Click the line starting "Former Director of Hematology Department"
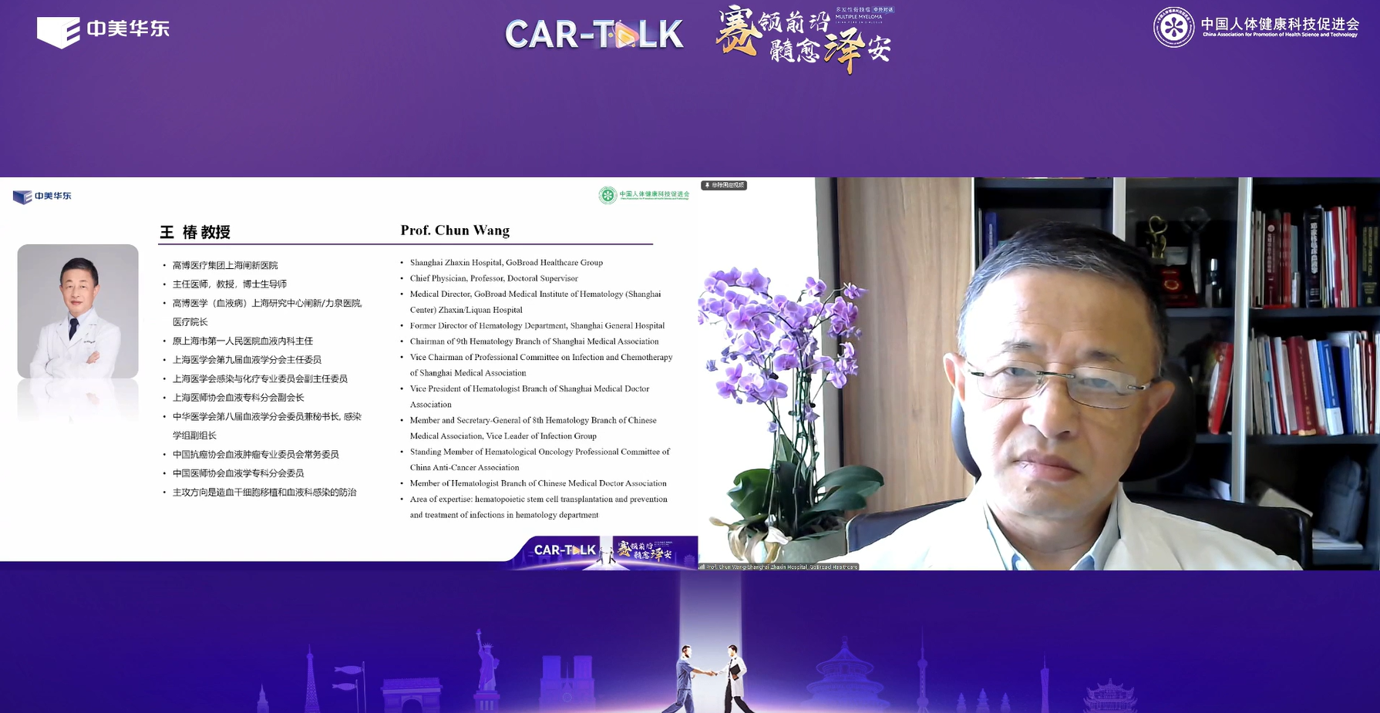The height and width of the screenshot is (713, 1380). (537, 326)
